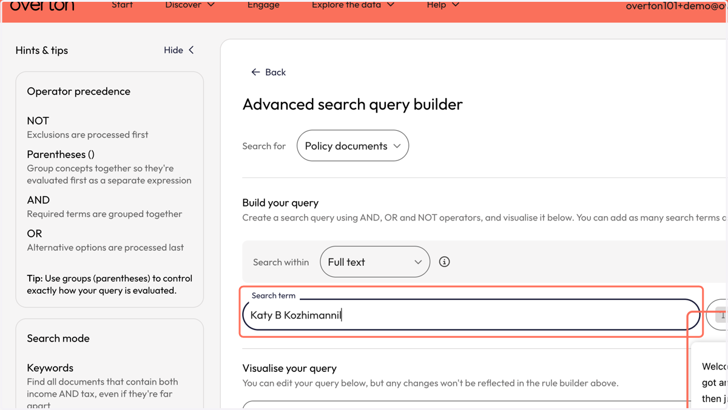The image size is (728, 410).
Task: Click the Build your query heading
Action: pyautogui.click(x=280, y=203)
